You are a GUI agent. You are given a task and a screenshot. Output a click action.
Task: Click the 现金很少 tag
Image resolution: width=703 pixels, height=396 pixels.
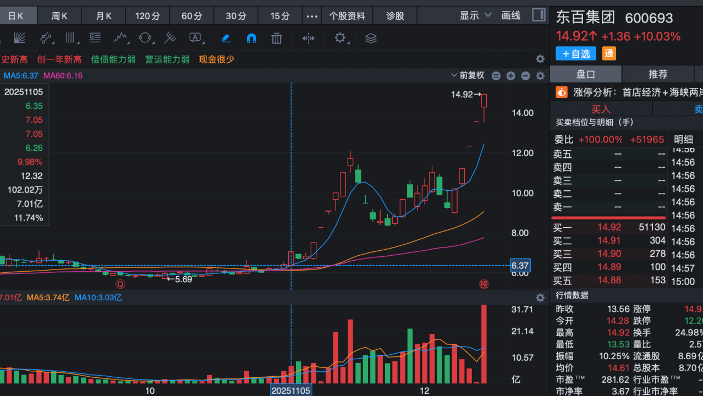(x=217, y=59)
